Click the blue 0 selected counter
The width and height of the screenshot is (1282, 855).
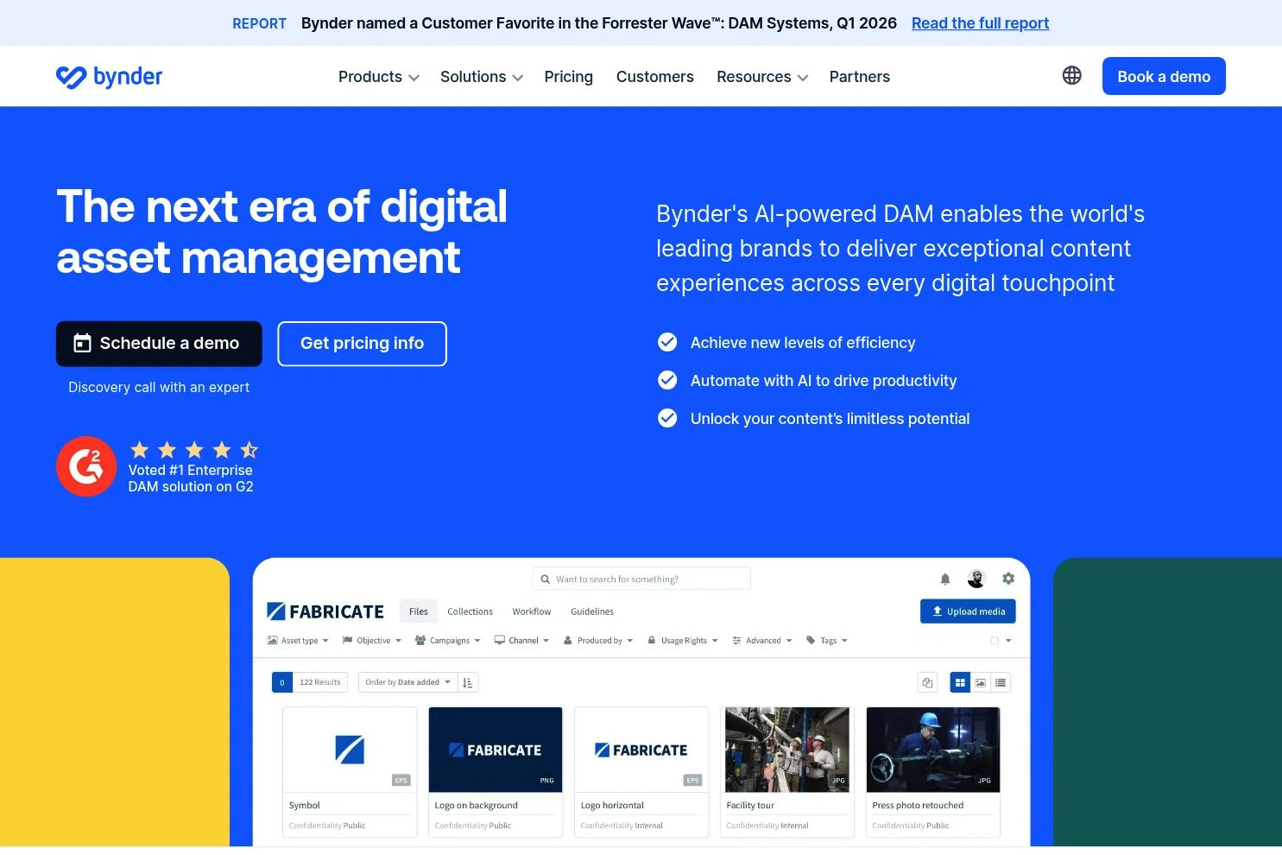point(281,682)
